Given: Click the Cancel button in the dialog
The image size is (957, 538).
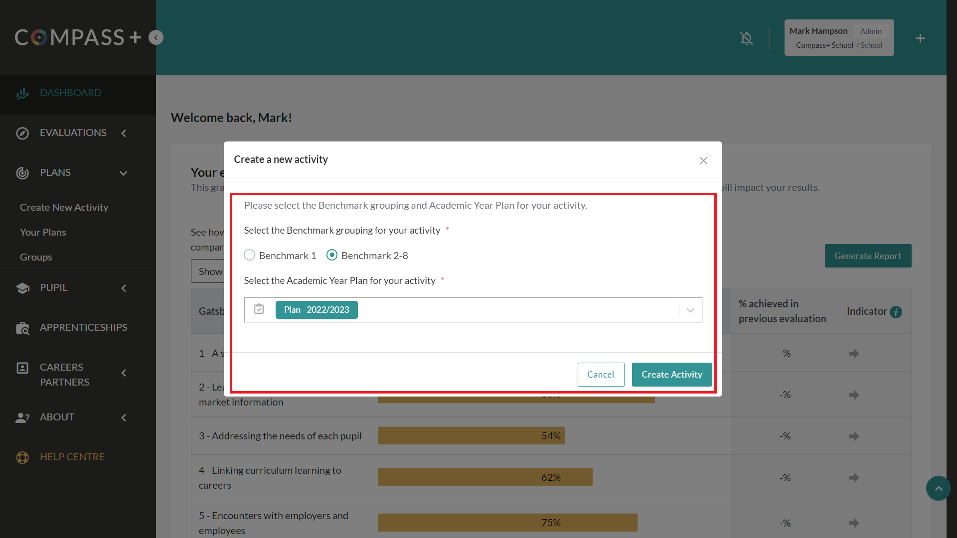Looking at the screenshot, I should pos(600,374).
